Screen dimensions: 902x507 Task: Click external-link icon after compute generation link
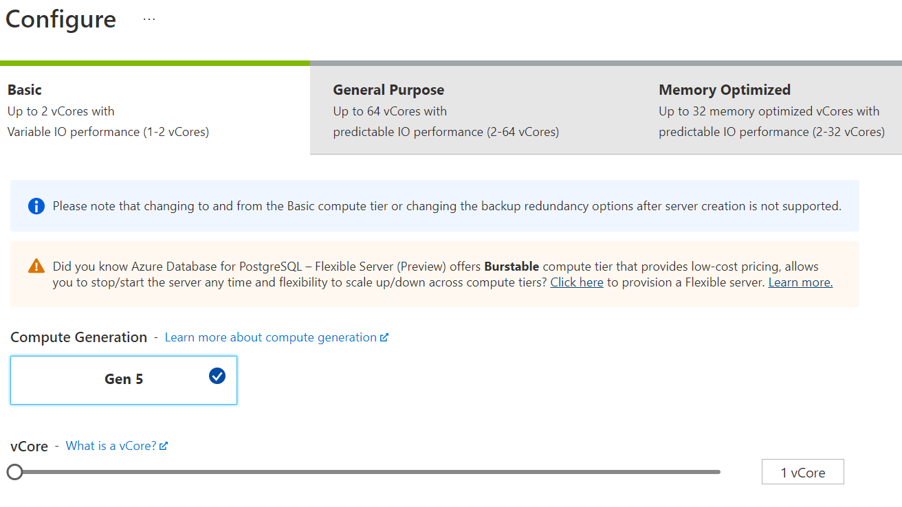tap(384, 337)
